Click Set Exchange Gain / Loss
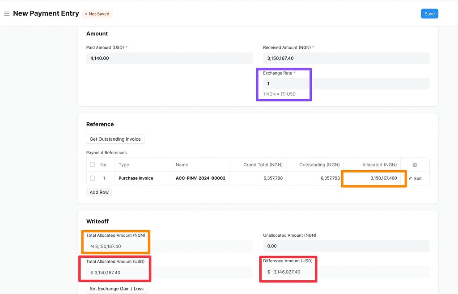 pyautogui.click(x=116, y=288)
